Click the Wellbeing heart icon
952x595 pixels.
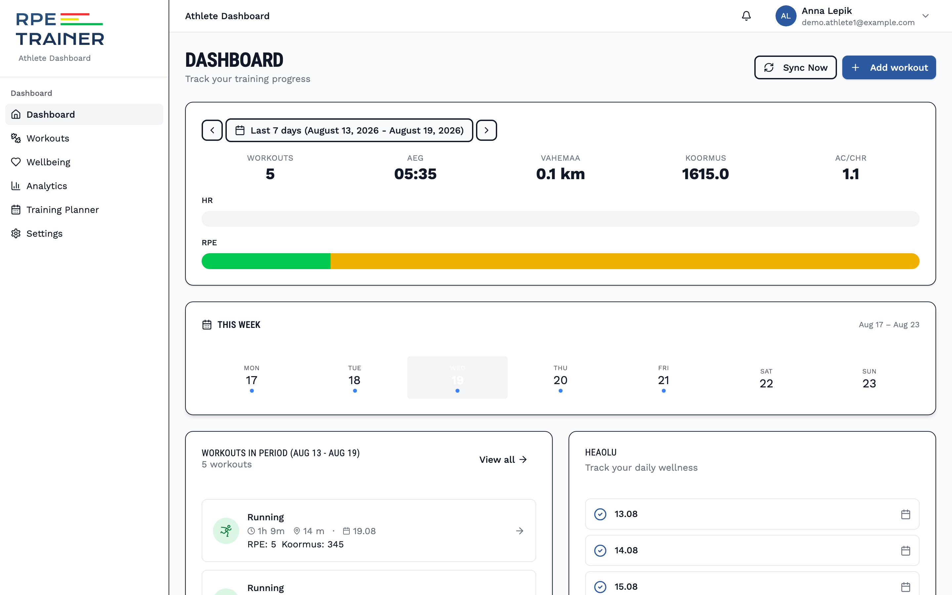point(16,162)
